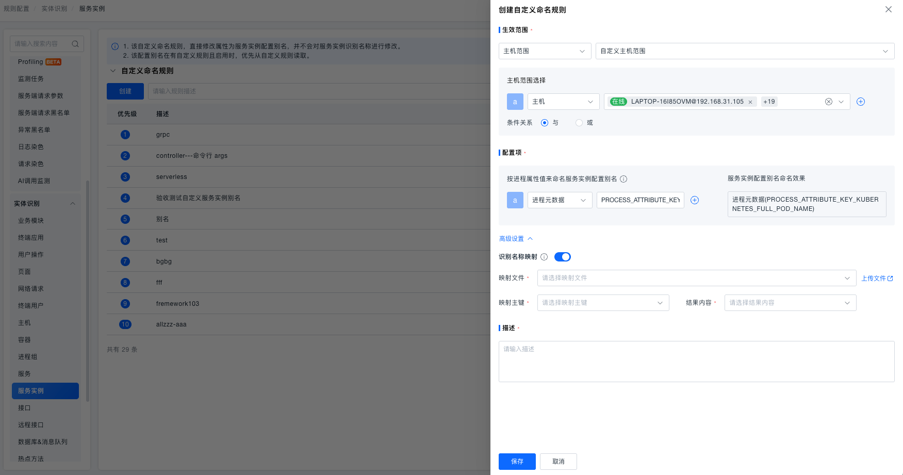
Task: Focus the sidebar search input
Action: point(41,44)
